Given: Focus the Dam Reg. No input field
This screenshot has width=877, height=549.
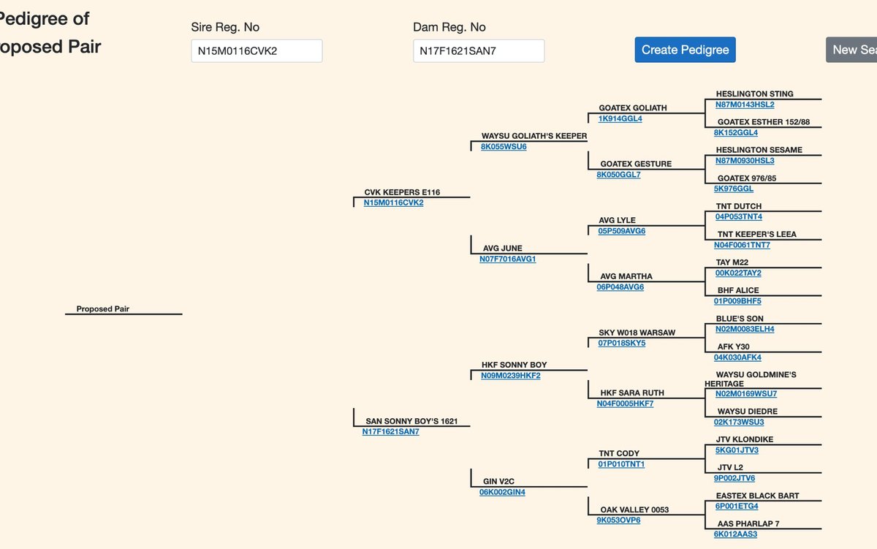Looking at the screenshot, I should [479, 51].
